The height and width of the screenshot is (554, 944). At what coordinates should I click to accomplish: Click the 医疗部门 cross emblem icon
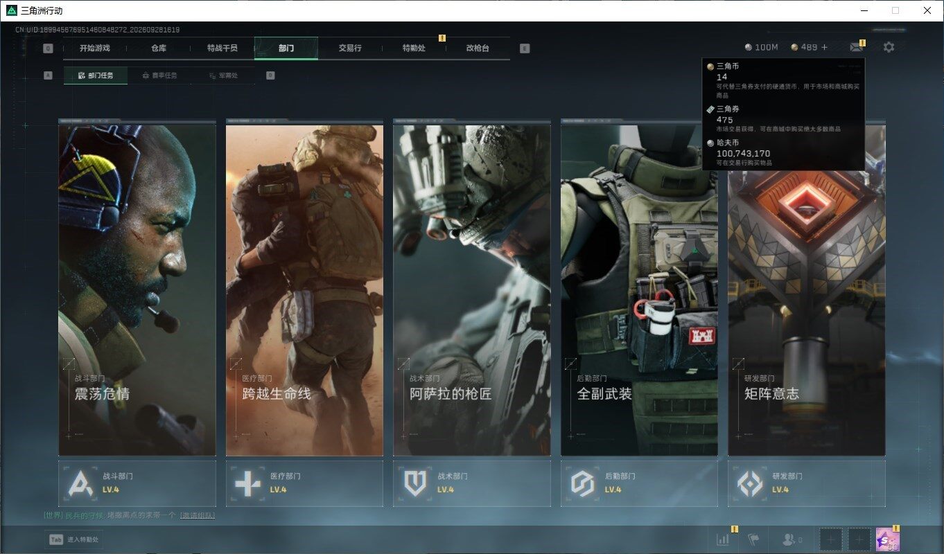point(247,483)
